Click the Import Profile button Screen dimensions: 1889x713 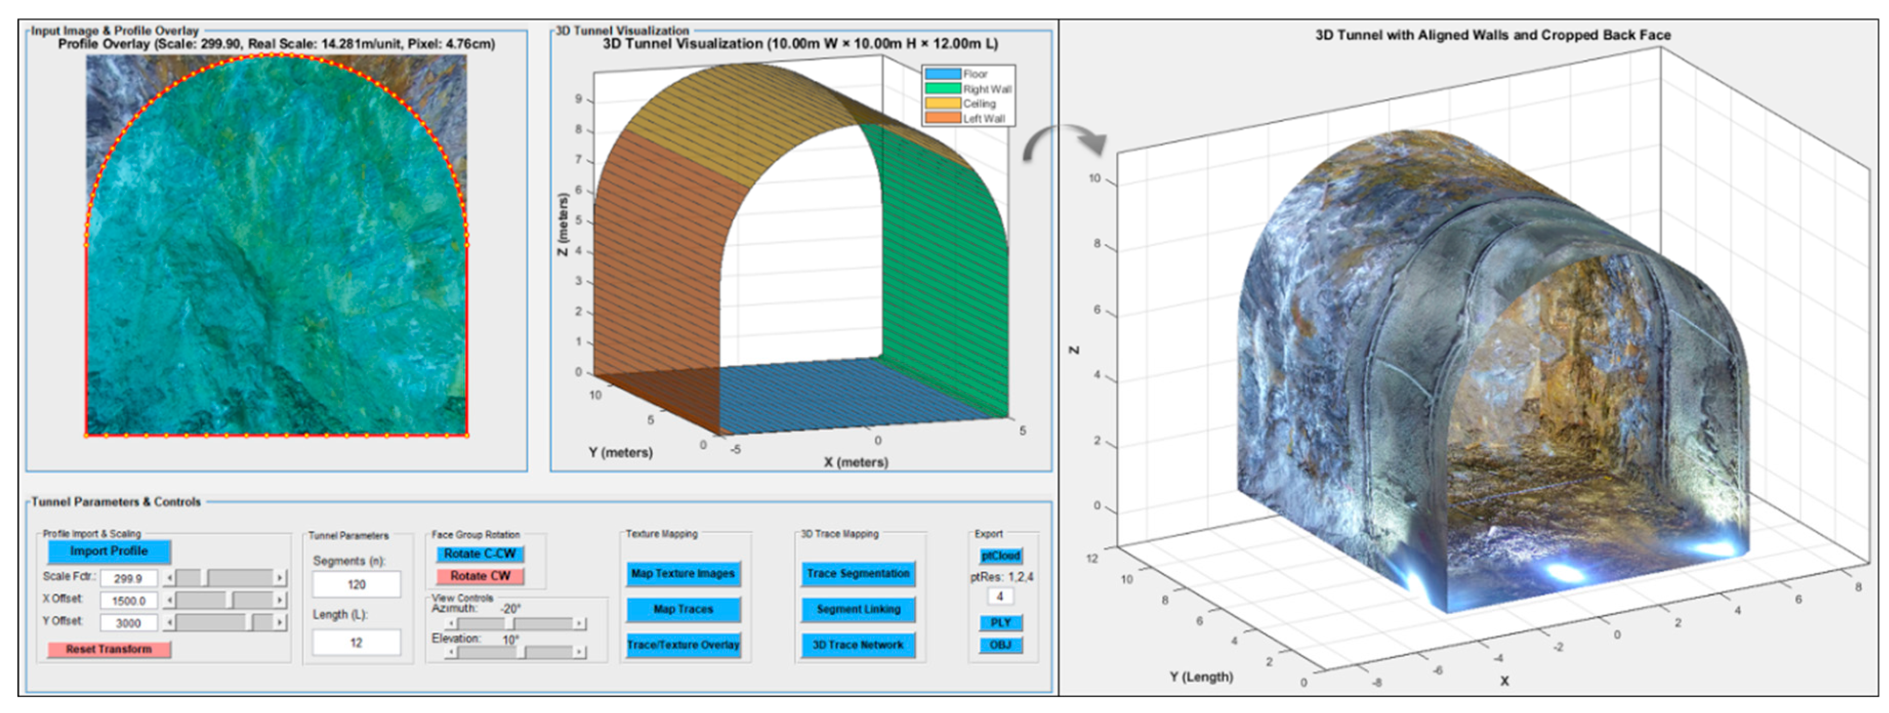[x=108, y=551]
